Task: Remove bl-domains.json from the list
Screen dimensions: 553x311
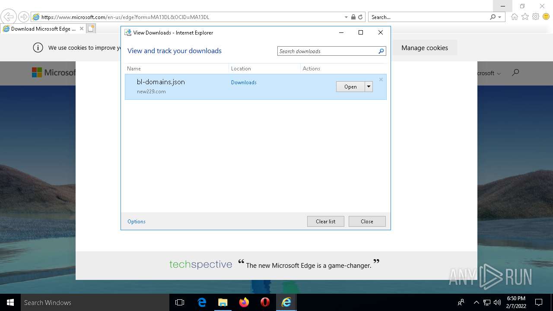Action: tap(381, 79)
